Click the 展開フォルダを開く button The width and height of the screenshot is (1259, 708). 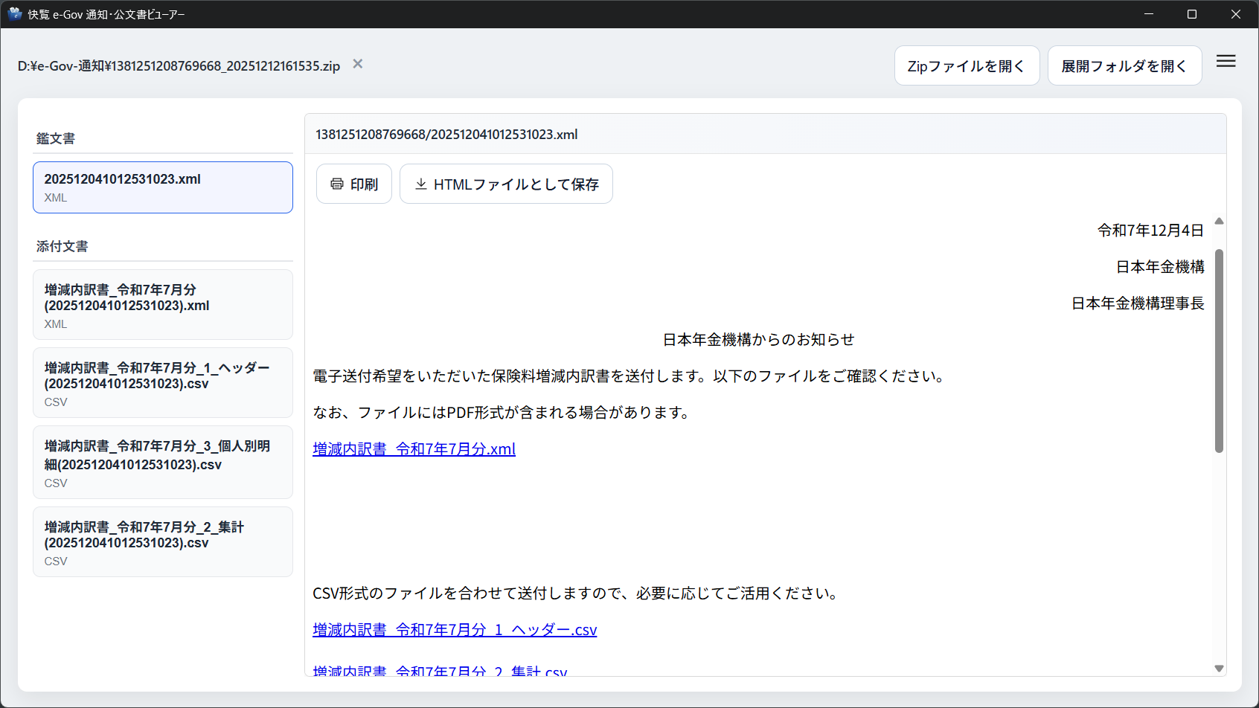pyautogui.click(x=1124, y=66)
